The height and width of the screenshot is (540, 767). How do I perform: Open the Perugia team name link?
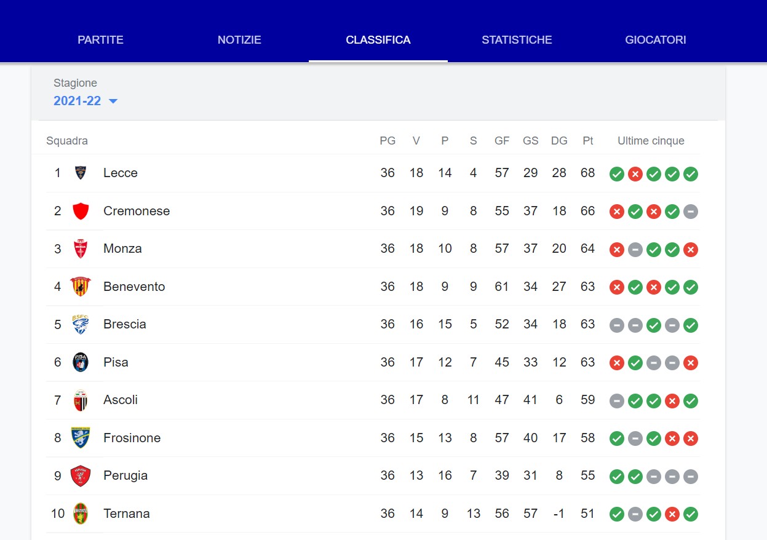click(125, 475)
